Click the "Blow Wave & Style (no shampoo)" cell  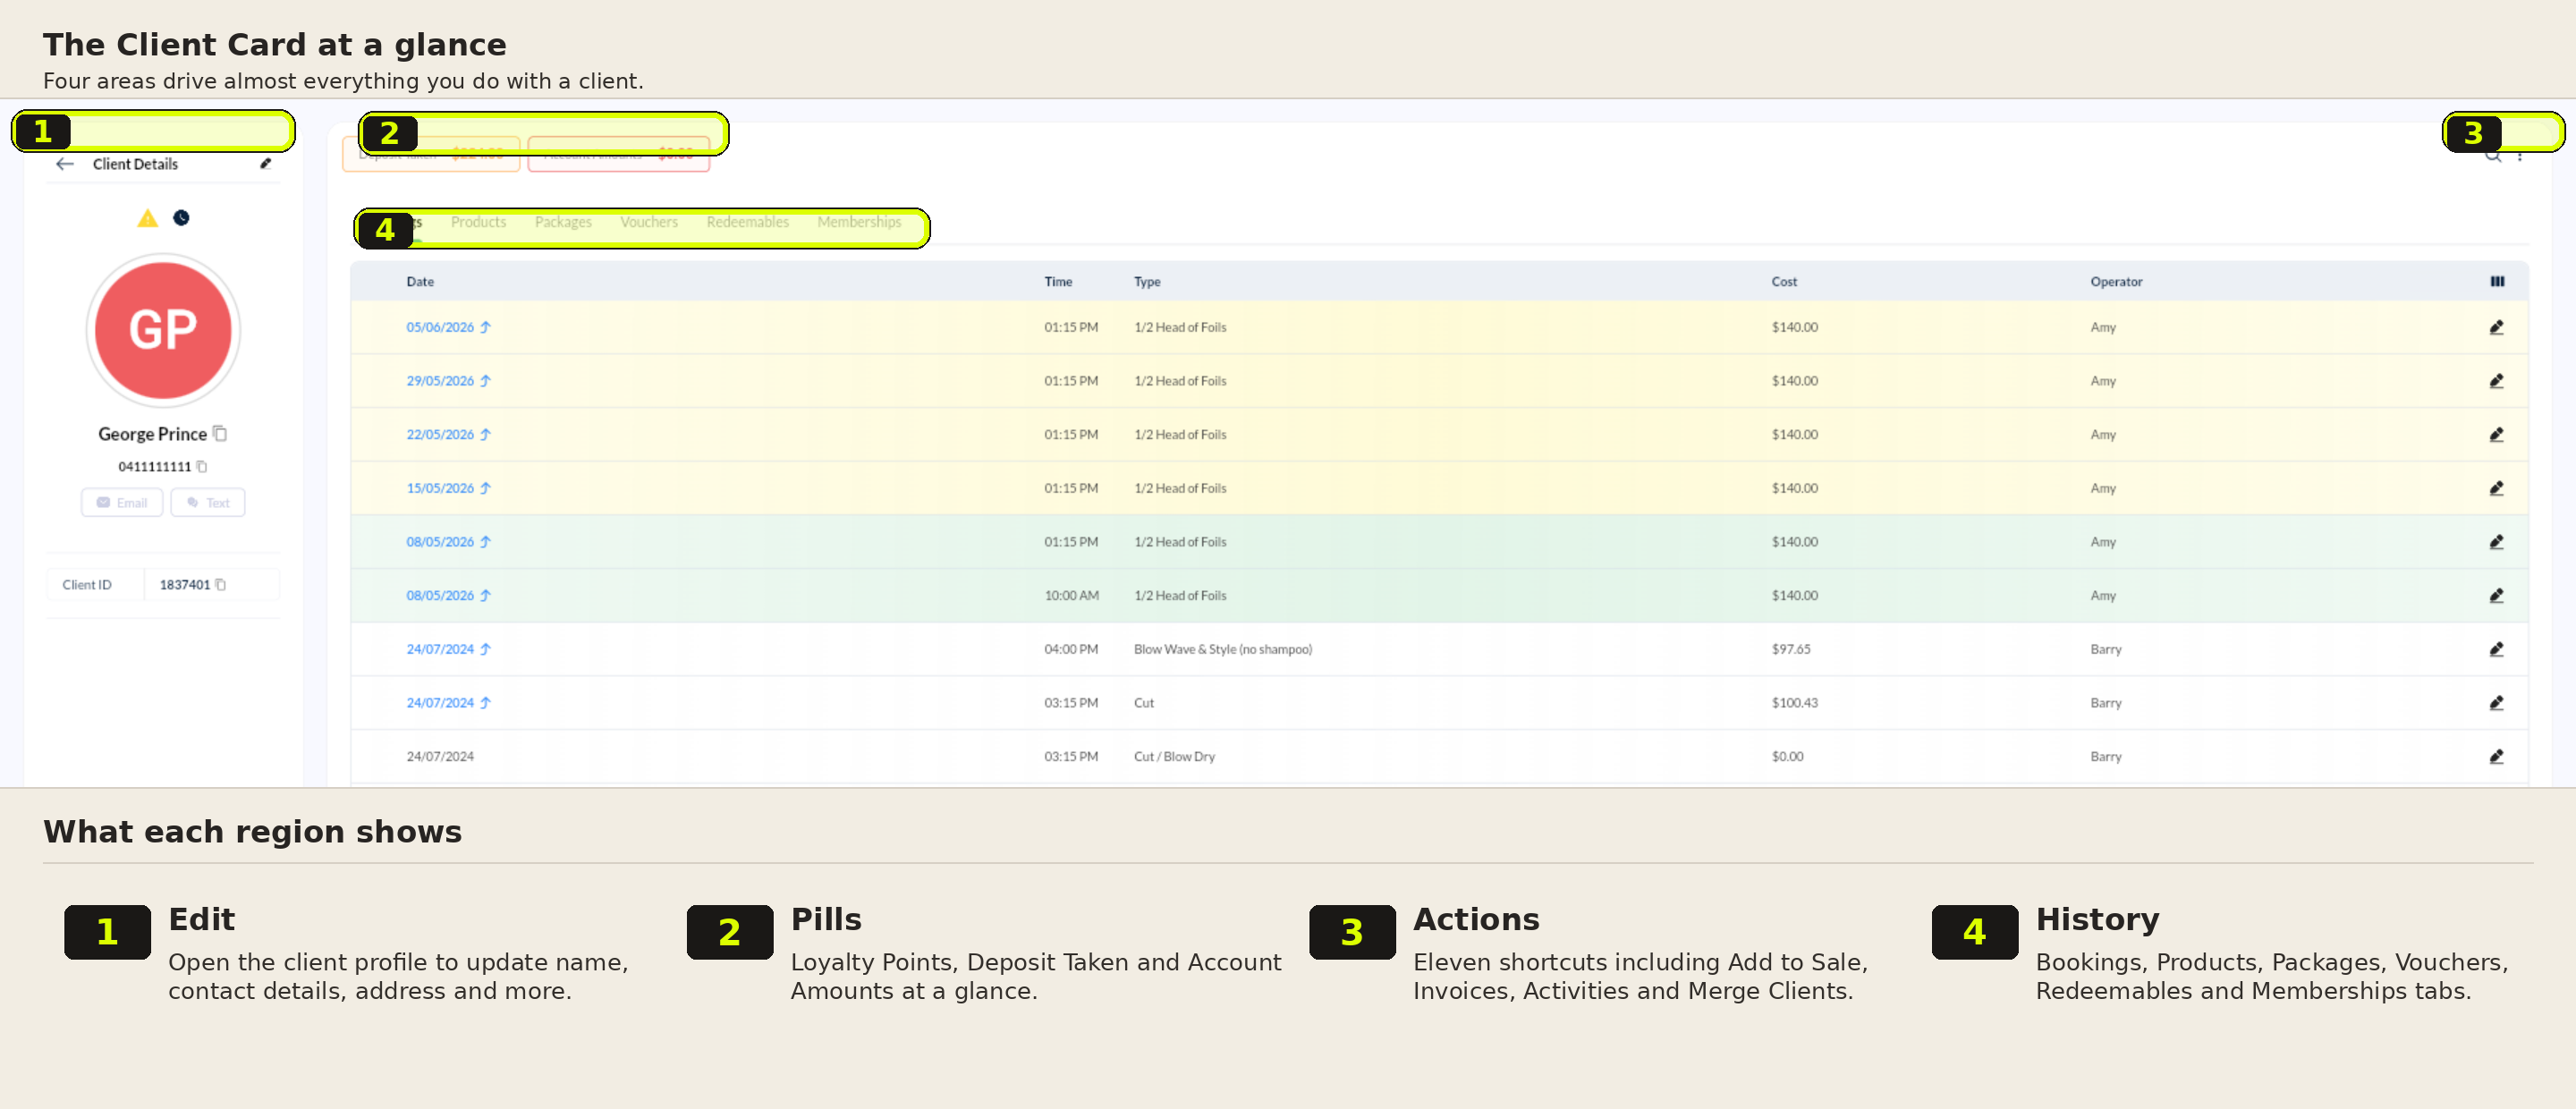pyautogui.click(x=1223, y=650)
